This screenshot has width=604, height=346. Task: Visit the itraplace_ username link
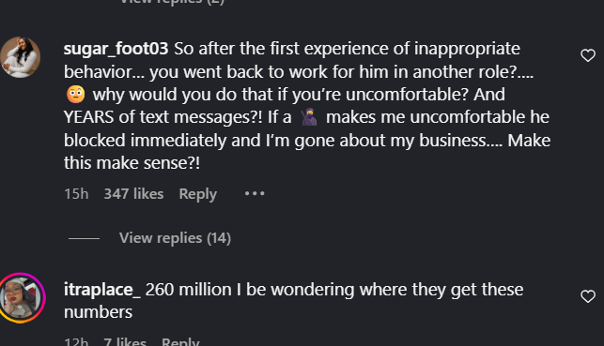pyautogui.click(x=102, y=290)
